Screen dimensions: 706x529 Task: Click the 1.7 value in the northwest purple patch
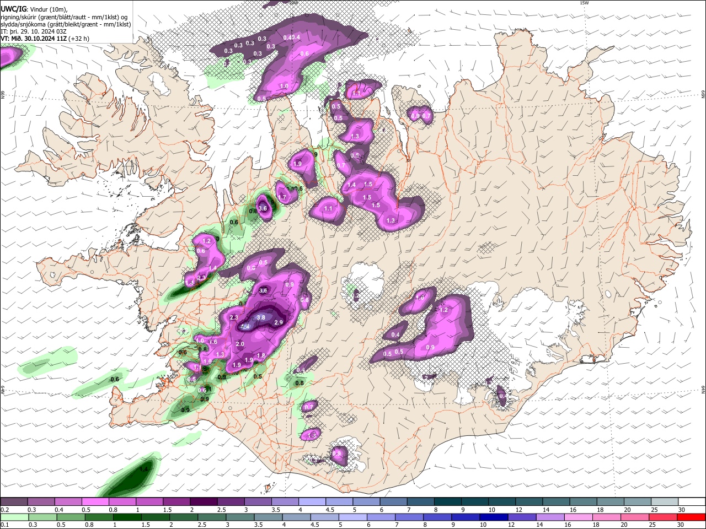tap(282, 197)
